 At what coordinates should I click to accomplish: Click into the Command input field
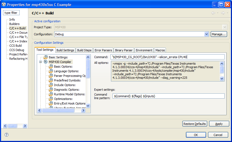coord(167,57)
